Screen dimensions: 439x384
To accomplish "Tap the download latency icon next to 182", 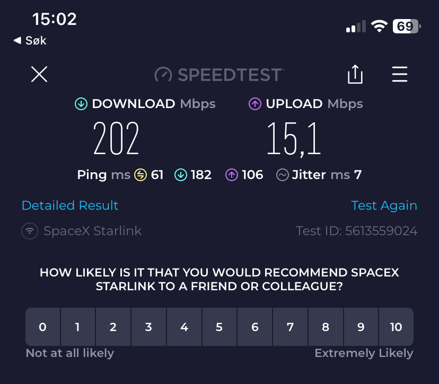I will (181, 175).
